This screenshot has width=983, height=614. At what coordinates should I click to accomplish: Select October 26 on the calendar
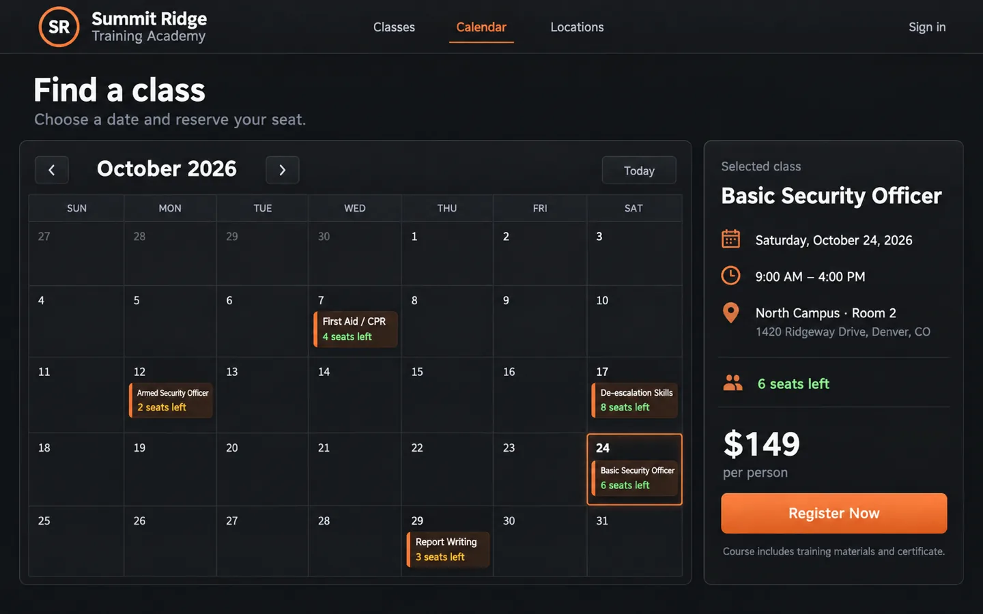tap(170, 541)
